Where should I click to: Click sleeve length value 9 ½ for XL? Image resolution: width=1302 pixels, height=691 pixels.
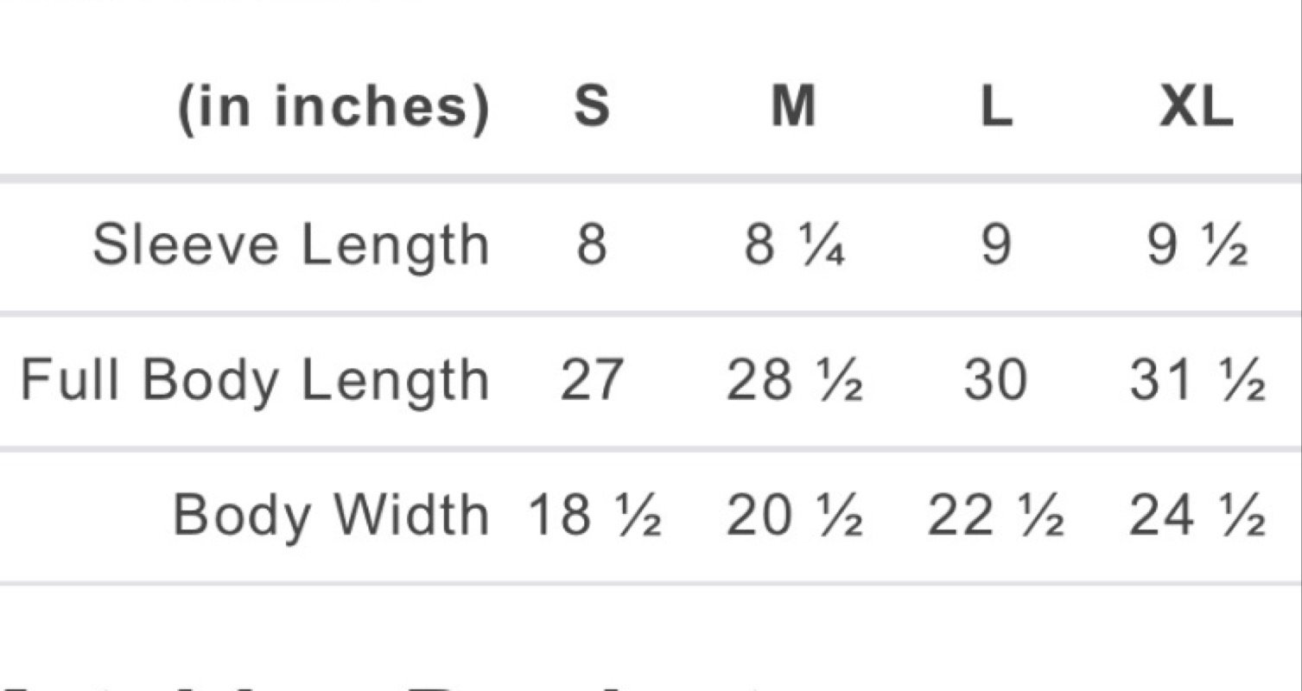(1197, 245)
